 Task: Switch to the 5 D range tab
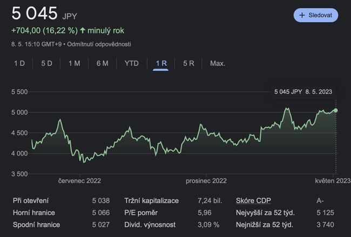coord(47,63)
